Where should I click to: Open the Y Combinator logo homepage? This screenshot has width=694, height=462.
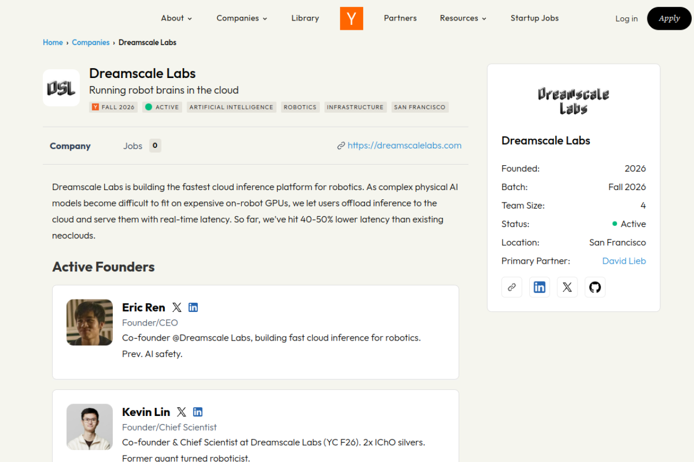pos(351,18)
